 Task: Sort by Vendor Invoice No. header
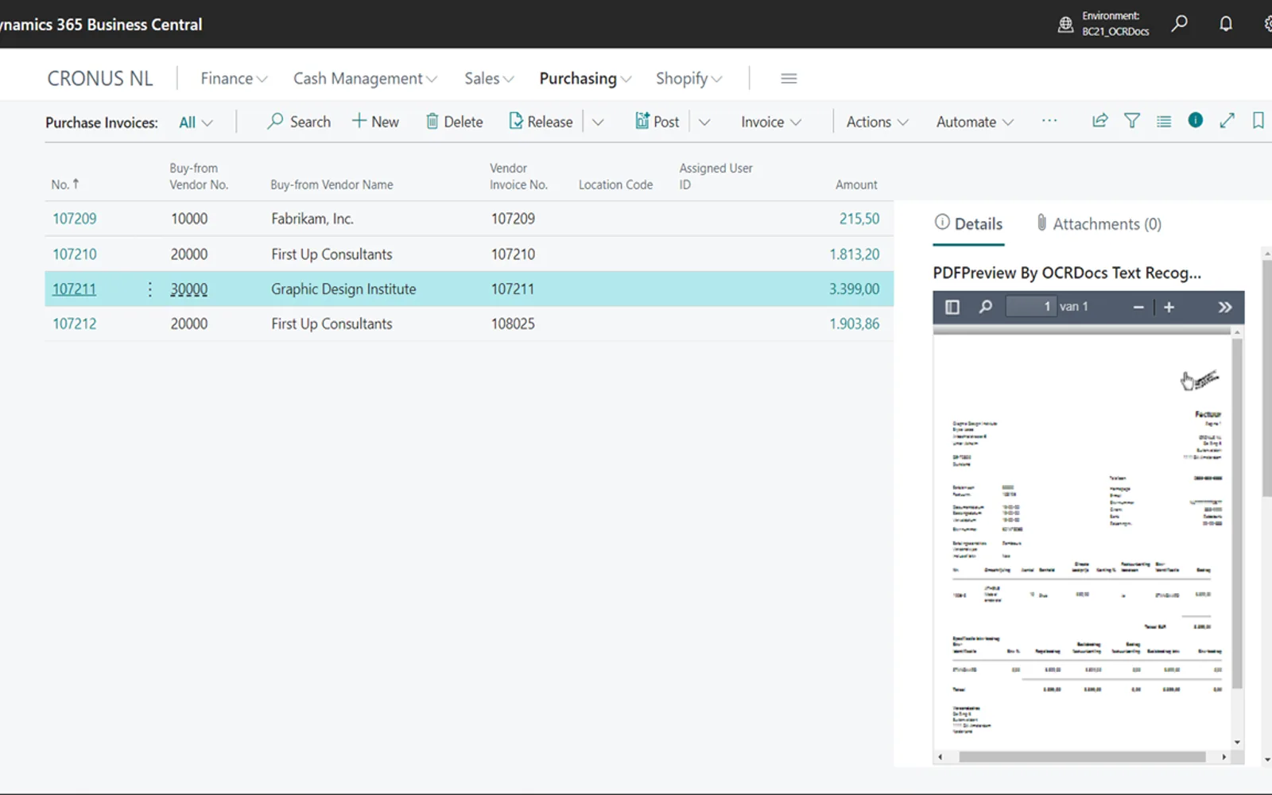pyautogui.click(x=518, y=176)
